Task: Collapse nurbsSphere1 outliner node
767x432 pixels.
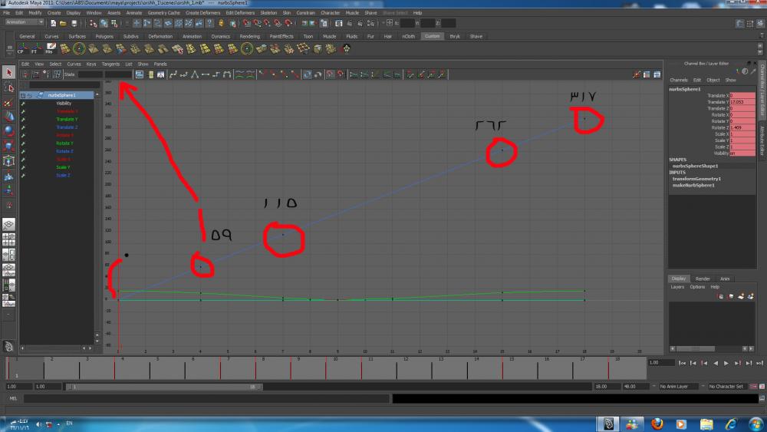Action: click(22, 95)
